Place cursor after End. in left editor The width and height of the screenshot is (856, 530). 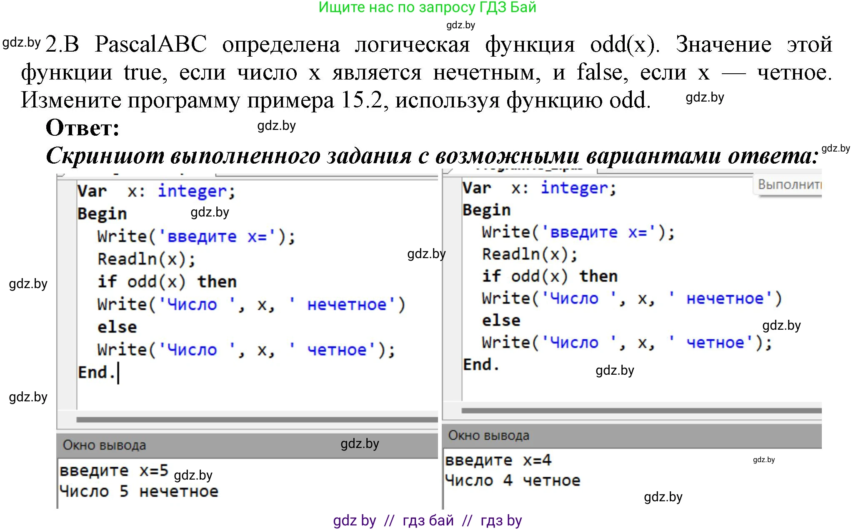pyautogui.click(x=118, y=373)
